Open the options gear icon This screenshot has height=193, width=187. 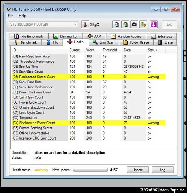point(143,24)
